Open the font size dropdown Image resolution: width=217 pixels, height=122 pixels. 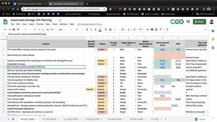coord(79,29)
